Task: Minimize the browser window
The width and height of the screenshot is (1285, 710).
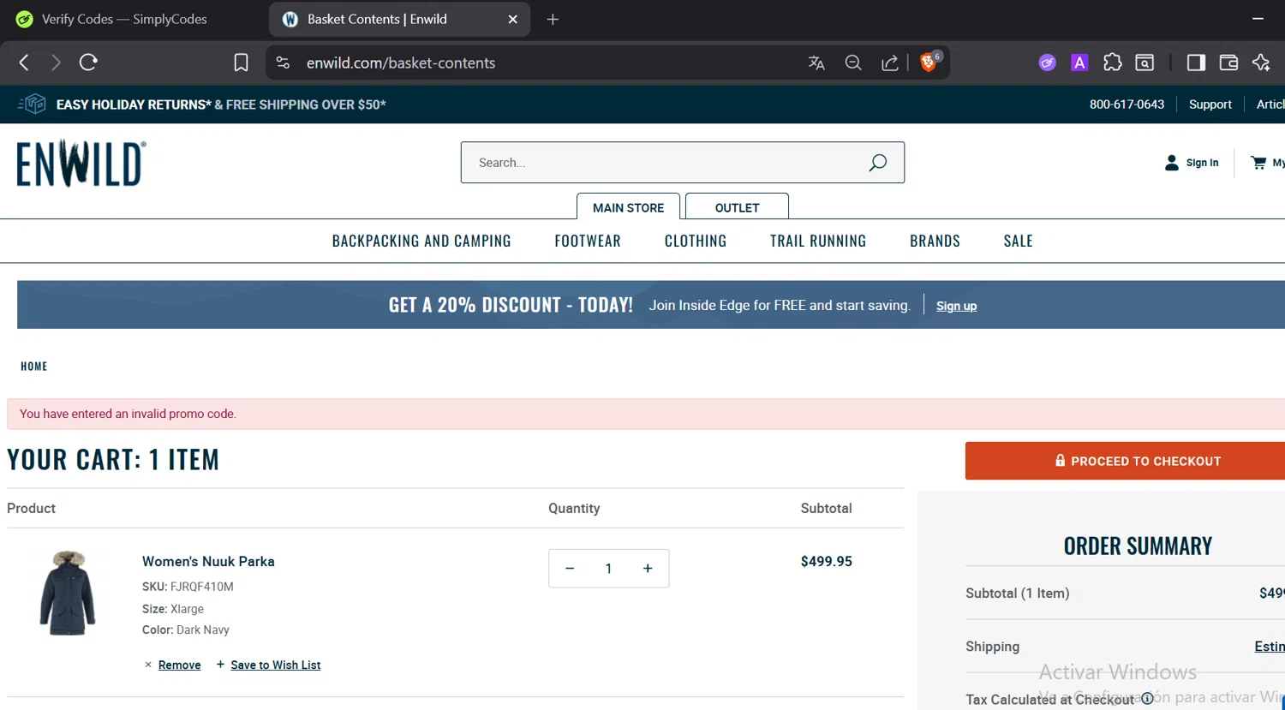Action: (x=1258, y=19)
